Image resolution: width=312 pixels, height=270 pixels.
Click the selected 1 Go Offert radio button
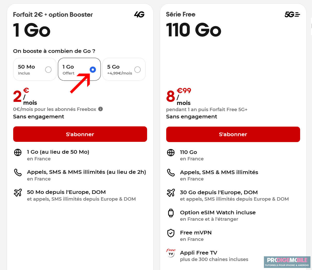click(93, 69)
